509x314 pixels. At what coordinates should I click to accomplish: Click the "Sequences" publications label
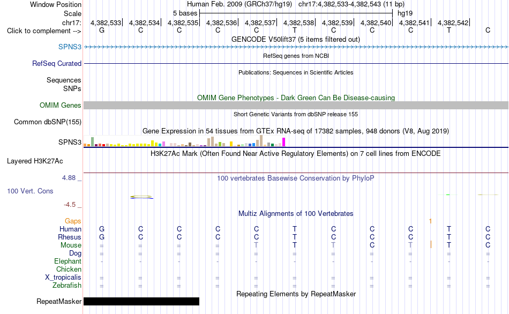[64, 80]
